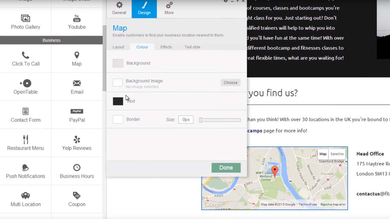Add the Business Hours widget
Image resolution: width=390 pixels, height=219 pixels.
(x=77, y=171)
